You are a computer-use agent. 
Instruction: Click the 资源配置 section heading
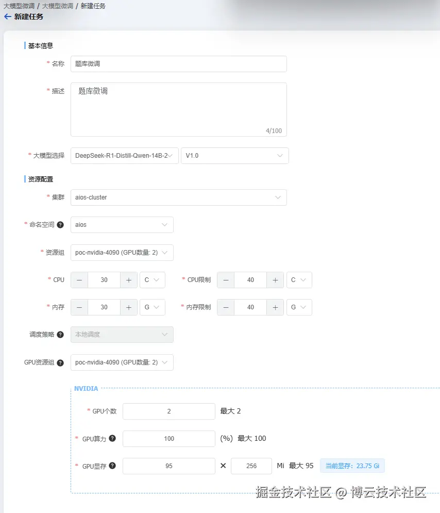(41, 179)
